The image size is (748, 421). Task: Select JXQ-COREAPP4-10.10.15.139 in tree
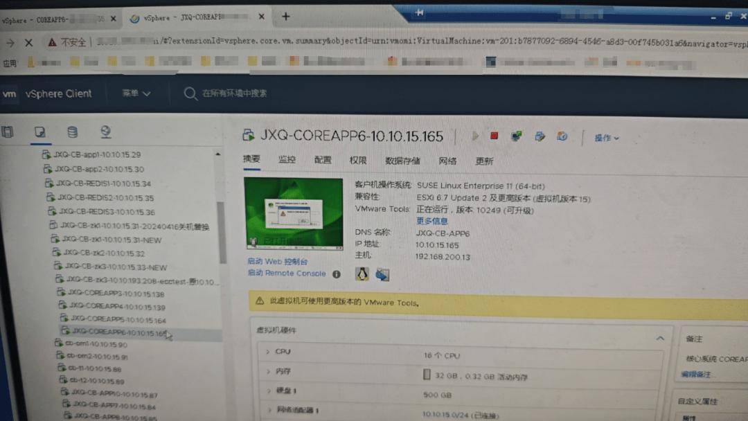117,307
